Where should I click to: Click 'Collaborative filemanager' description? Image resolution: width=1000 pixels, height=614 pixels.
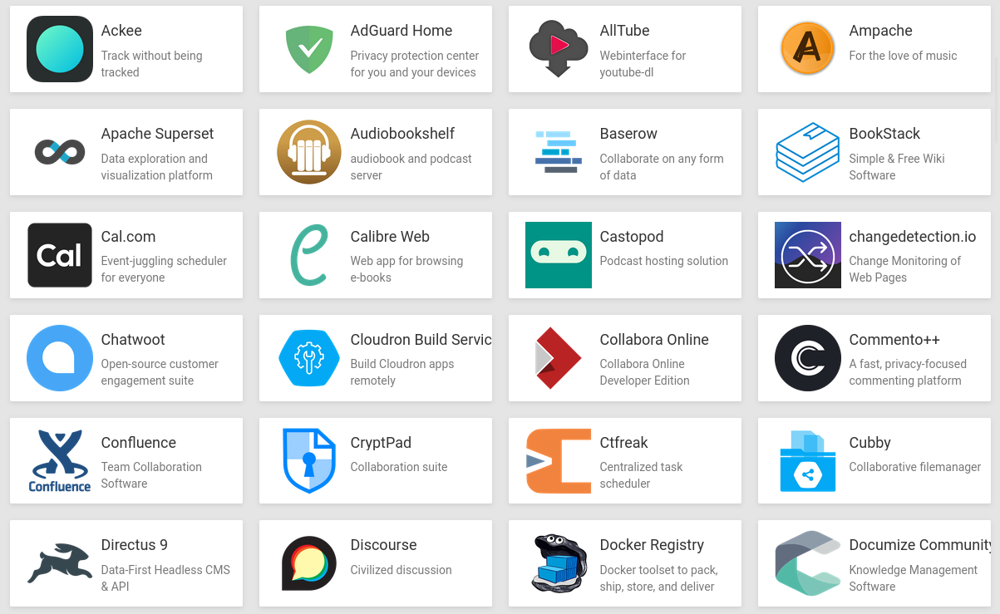click(915, 467)
